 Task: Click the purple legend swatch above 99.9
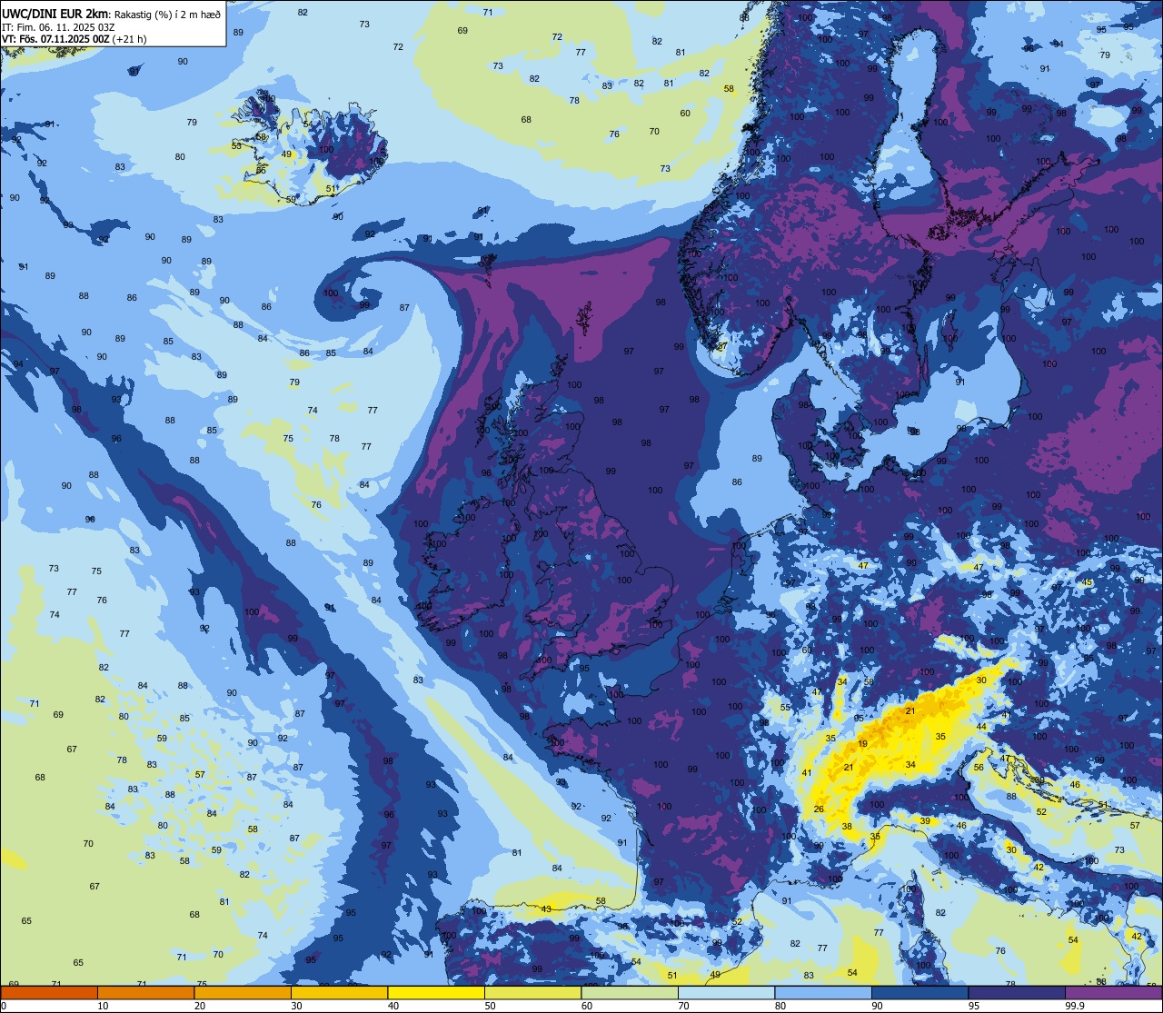[1113, 992]
